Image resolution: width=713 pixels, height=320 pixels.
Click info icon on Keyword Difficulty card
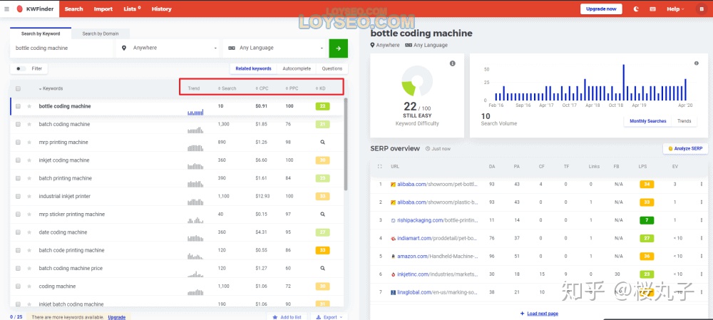pos(453,63)
